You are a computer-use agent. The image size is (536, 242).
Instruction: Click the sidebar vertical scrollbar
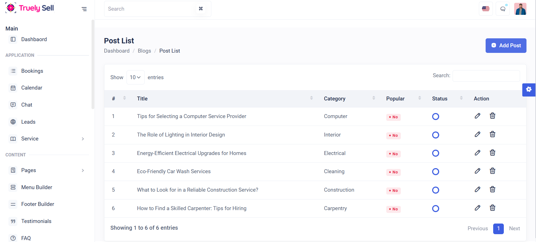(93, 64)
